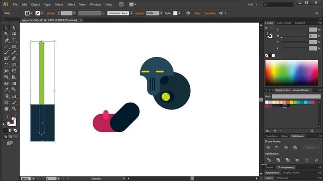
Task: Open the test workspace switcher dropdown
Action: [253, 5]
